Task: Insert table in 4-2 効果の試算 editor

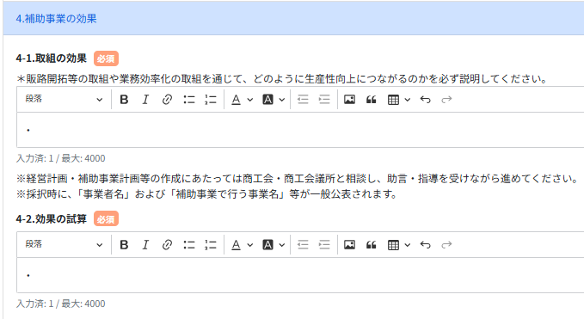Action: click(x=393, y=244)
